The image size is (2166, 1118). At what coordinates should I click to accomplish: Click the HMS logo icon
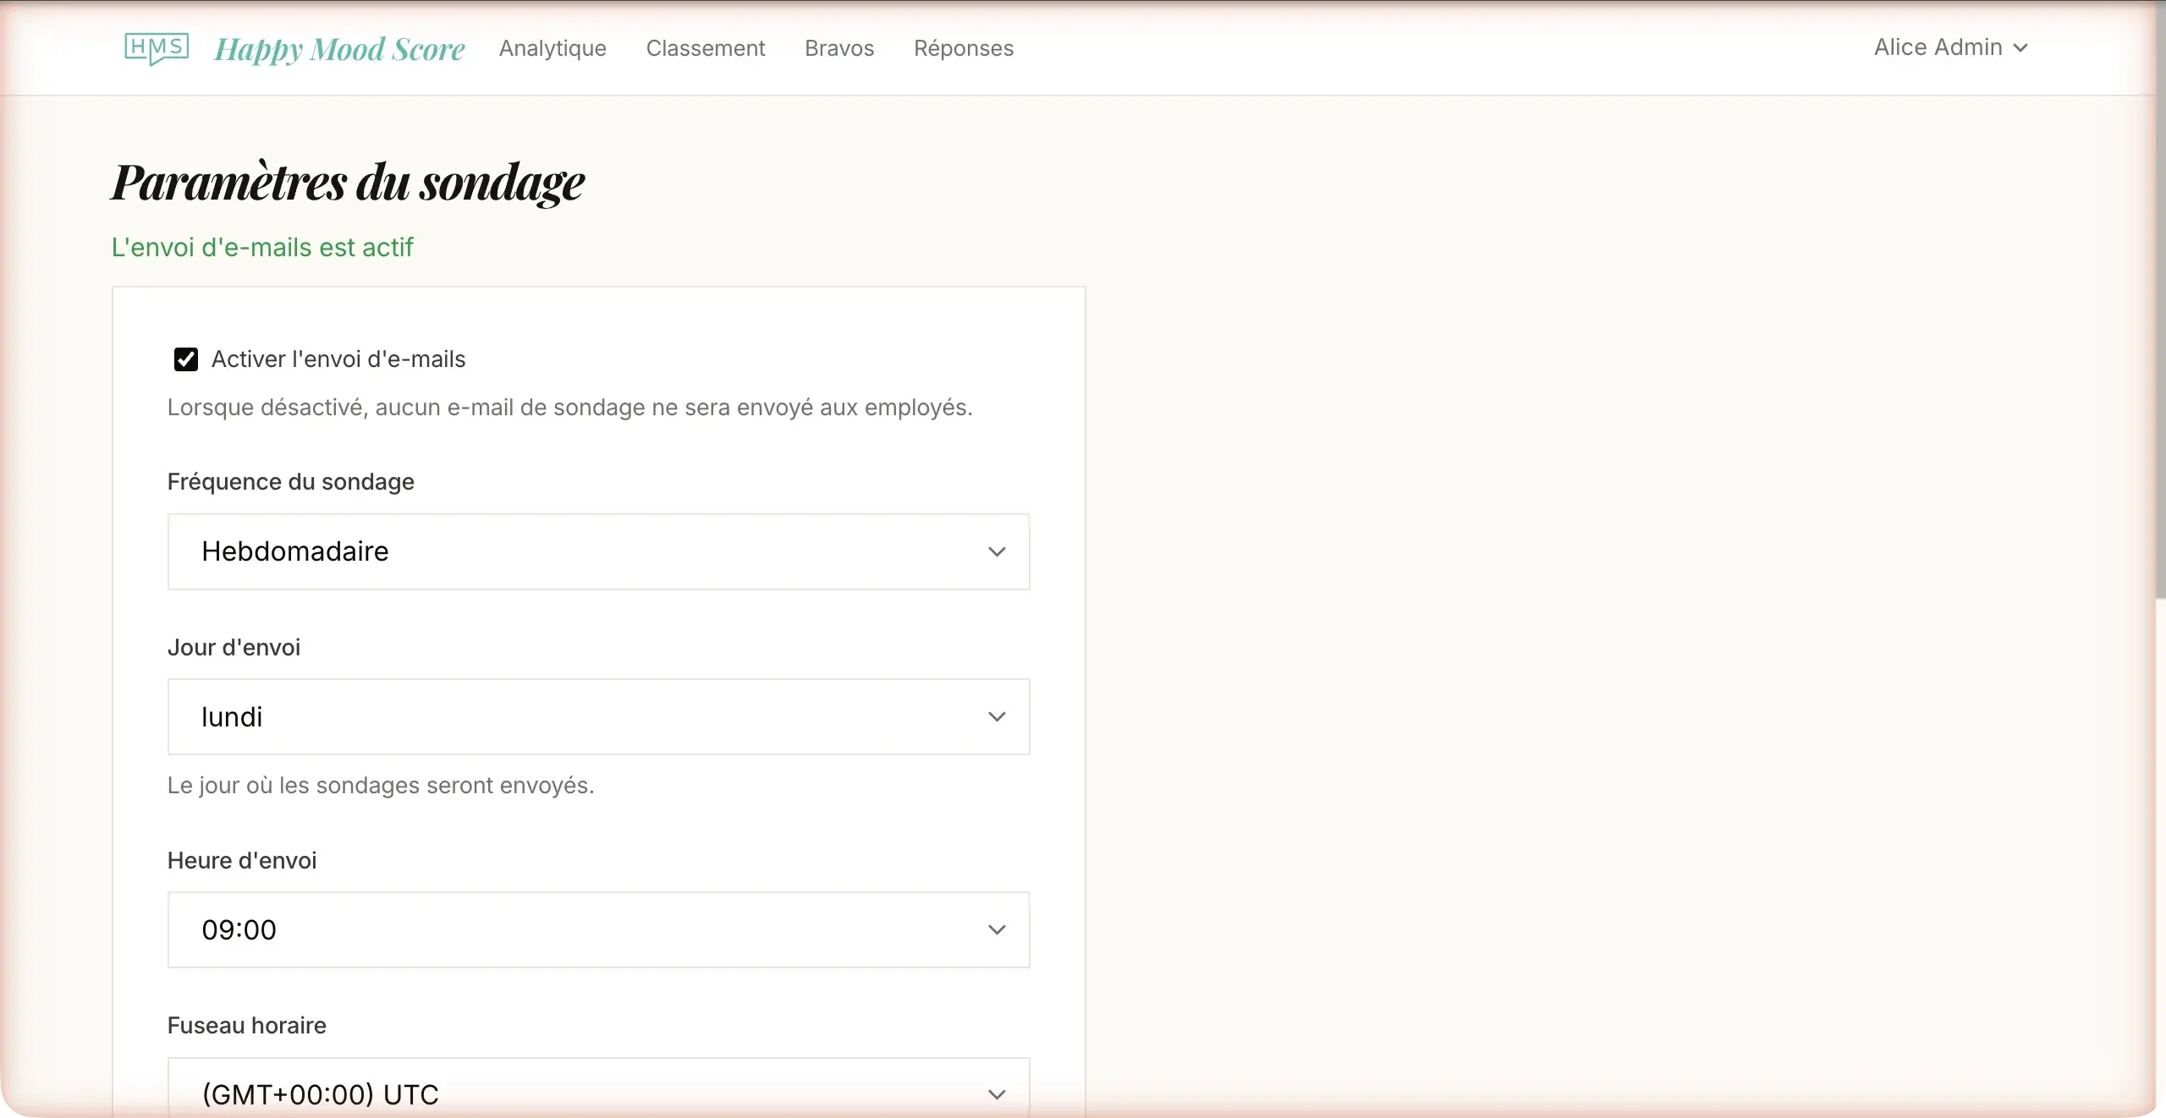coord(157,48)
